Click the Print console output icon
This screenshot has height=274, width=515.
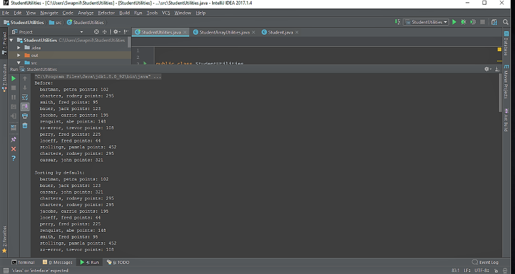tap(25, 116)
